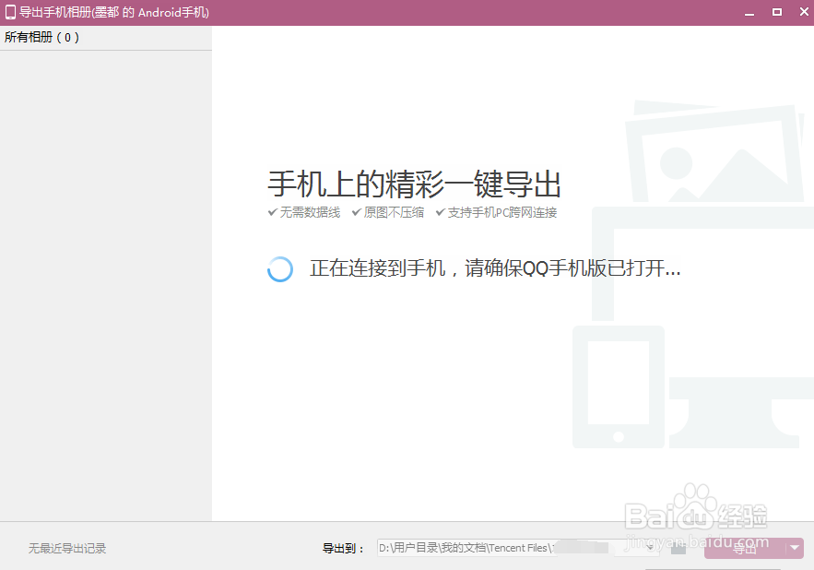Minimize the 导出手机相册 window
Image resolution: width=814 pixels, height=570 pixels.
[749, 13]
